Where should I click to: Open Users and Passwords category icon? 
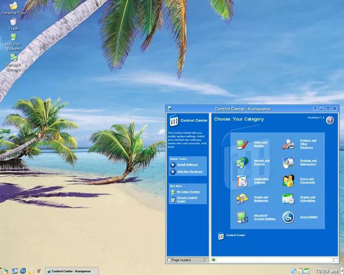point(288,180)
